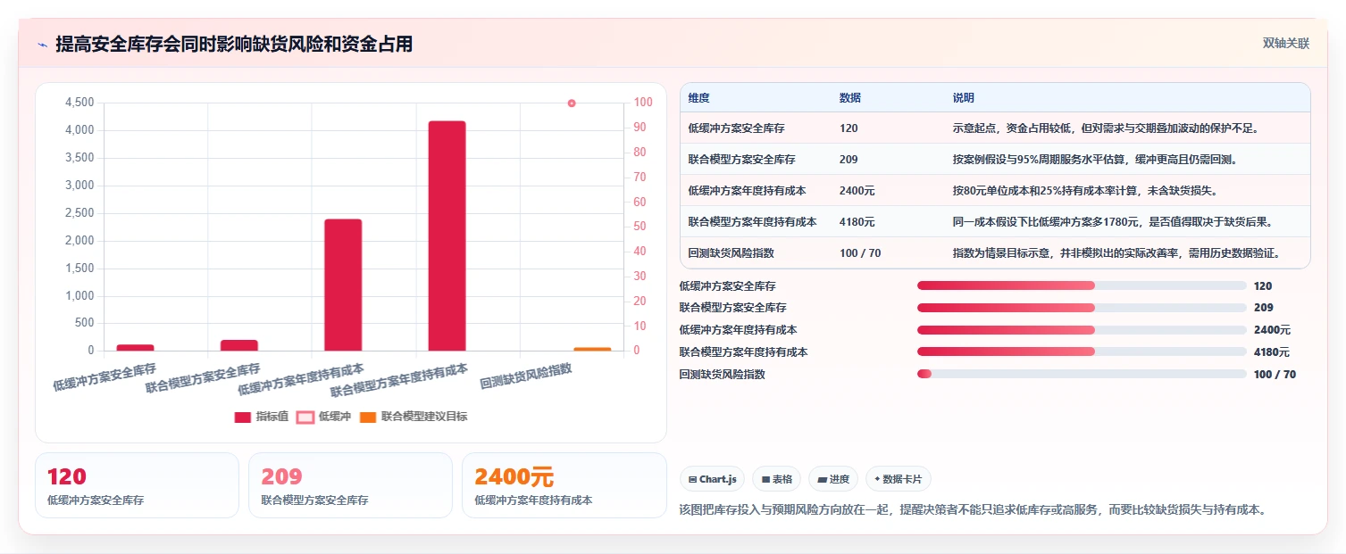Click the description starting with 指数为情景目标示意
Viewport: 1346px width, 554px height.
click(1117, 253)
